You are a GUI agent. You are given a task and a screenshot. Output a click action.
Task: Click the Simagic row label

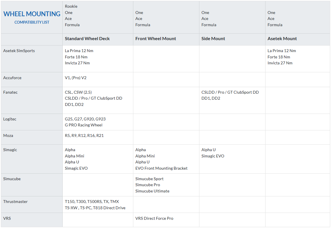coord(10,150)
